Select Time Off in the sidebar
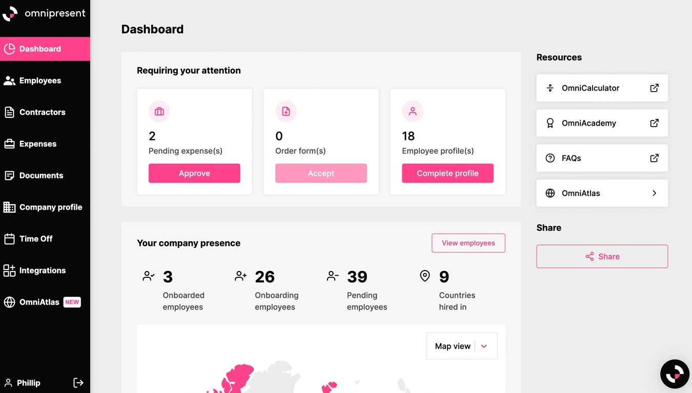This screenshot has width=692, height=393. click(36, 239)
